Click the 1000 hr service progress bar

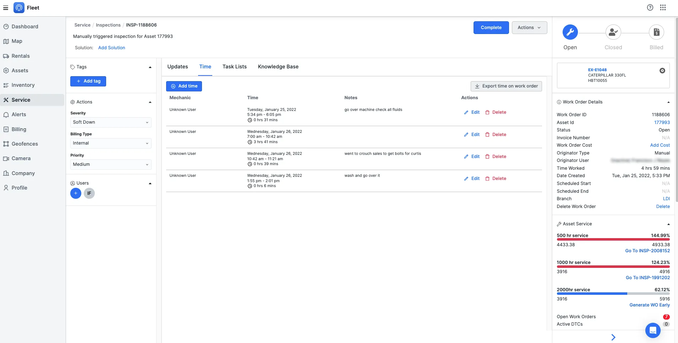(x=613, y=266)
